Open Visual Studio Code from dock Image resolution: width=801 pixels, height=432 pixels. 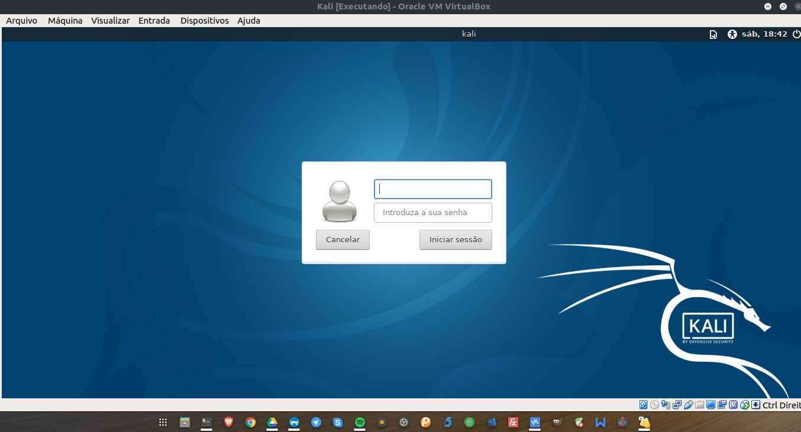491,423
